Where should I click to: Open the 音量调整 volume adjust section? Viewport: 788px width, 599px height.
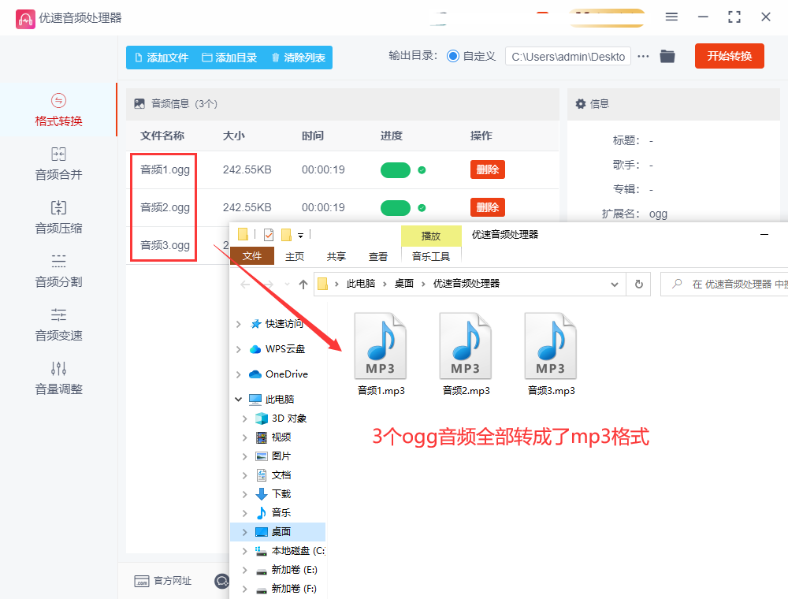click(x=58, y=378)
